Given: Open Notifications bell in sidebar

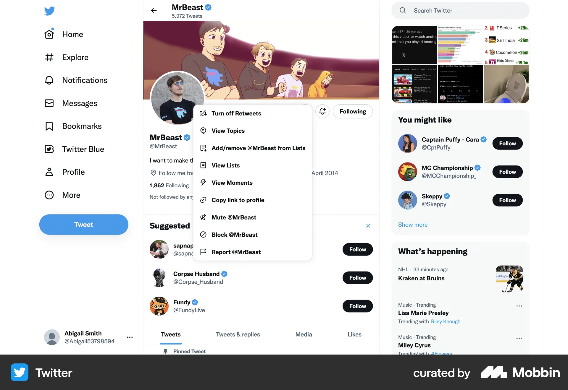Looking at the screenshot, I should pos(49,80).
